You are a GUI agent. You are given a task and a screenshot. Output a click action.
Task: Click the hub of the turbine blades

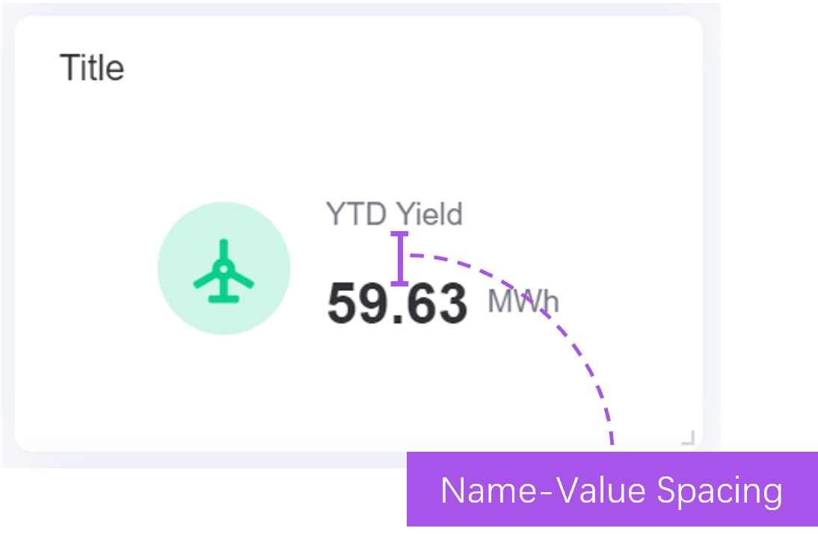(223, 269)
